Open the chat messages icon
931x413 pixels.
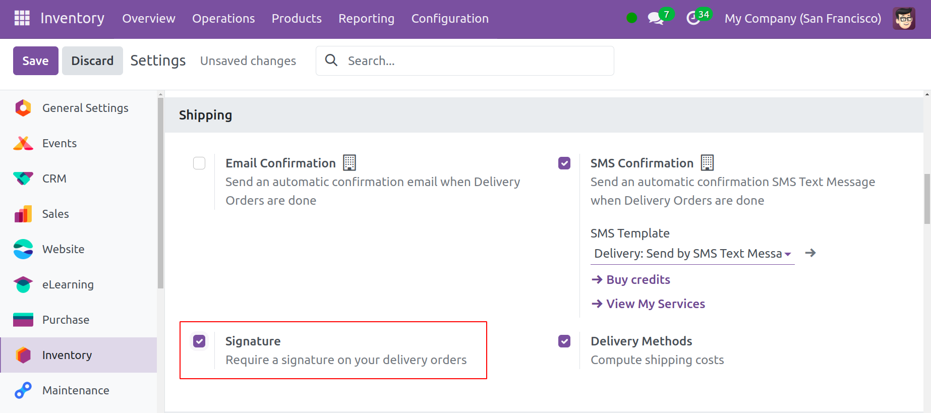coord(655,19)
